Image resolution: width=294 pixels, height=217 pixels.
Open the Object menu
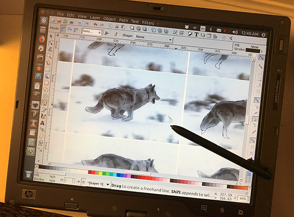pyautogui.click(x=109, y=19)
